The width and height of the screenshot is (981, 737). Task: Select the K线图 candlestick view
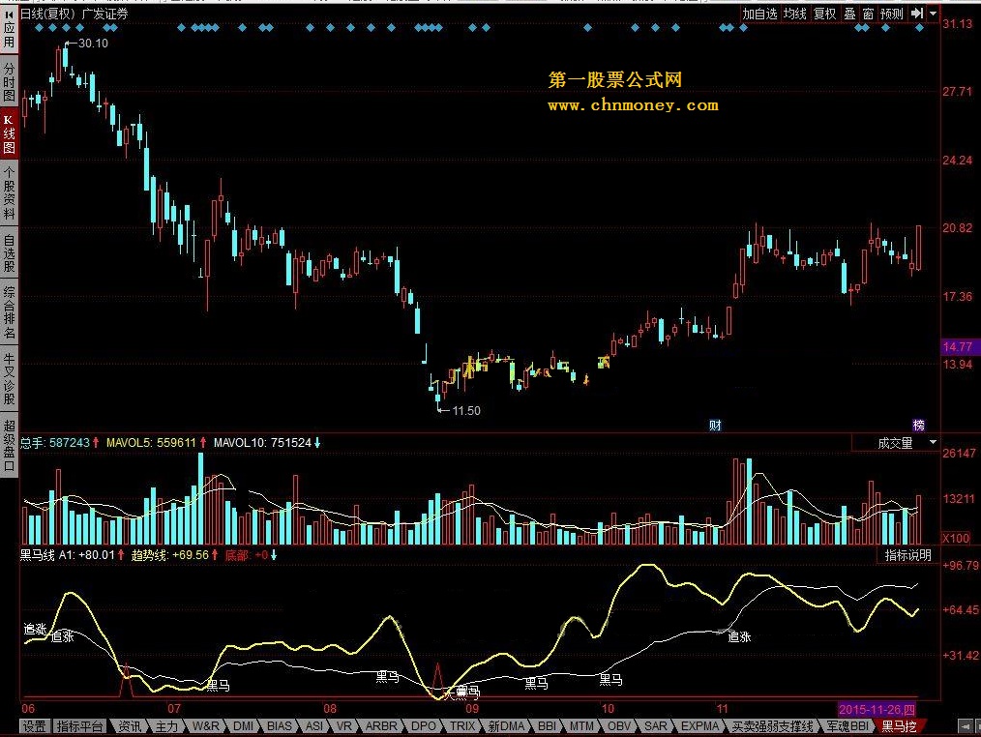click(x=9, y=133)
